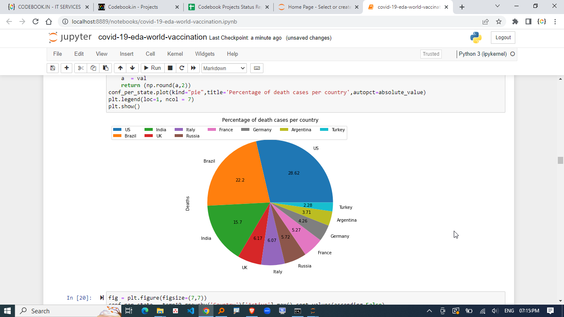Open File Explorer from taskbar
The width and height of the screenshot is (564, 317).
(x=160, y=311)
